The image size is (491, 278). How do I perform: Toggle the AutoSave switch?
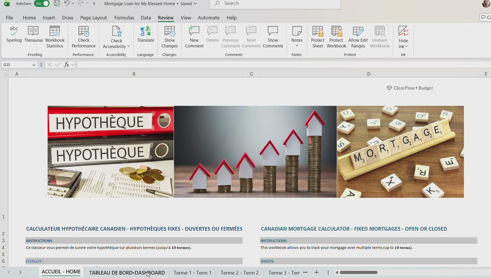click(x=42, y=3)
